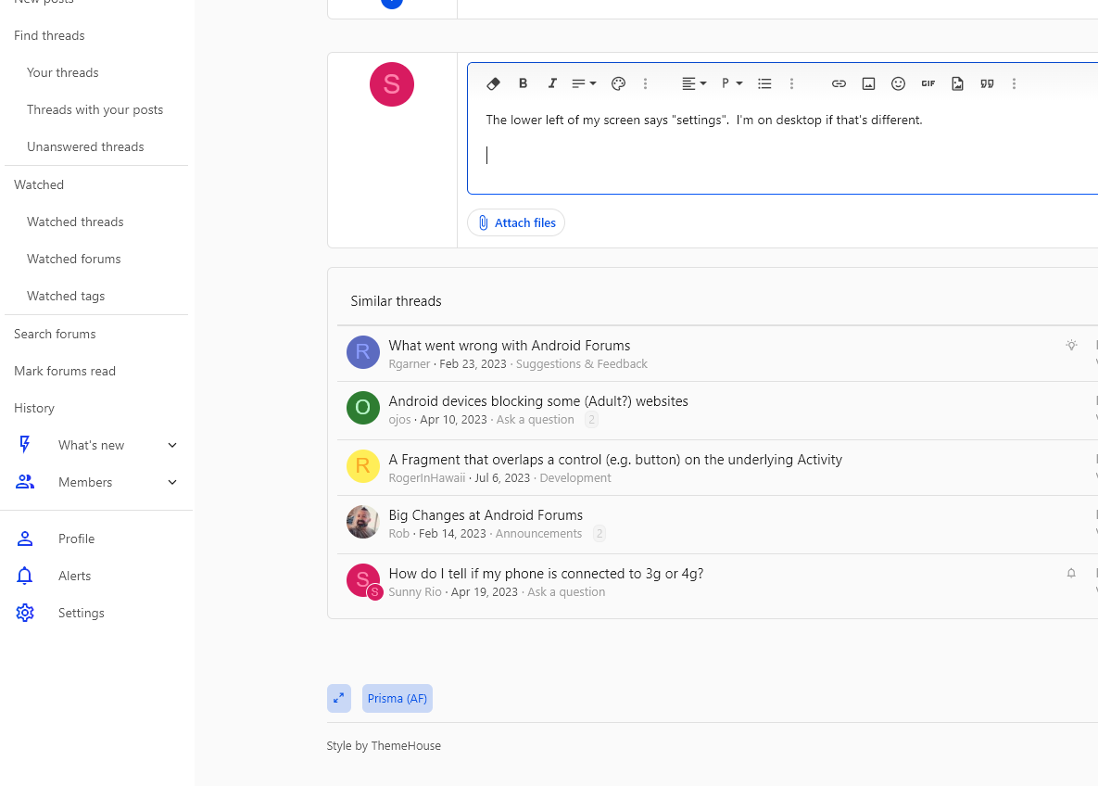The width and height of the screenshot is (1098, 786).
Task: Click the remove formatting eraser icon
Action: tap(493, 83)
